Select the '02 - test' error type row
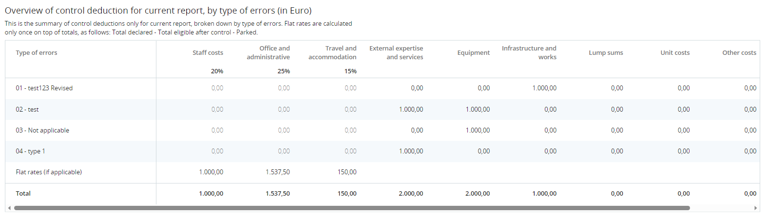Screen dimensions: 768x217 coord(27,109)
